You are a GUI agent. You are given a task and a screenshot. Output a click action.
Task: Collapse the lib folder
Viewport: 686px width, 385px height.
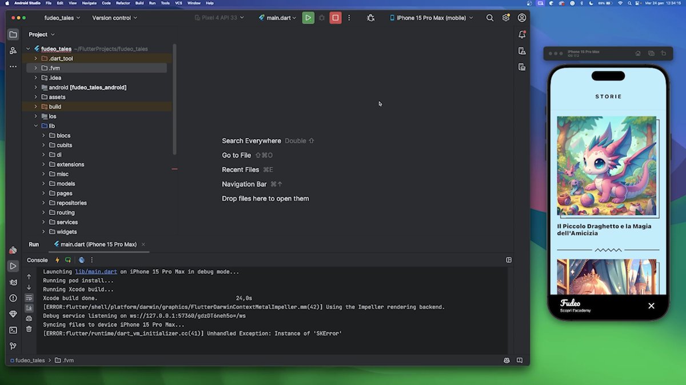click(35, 126)
